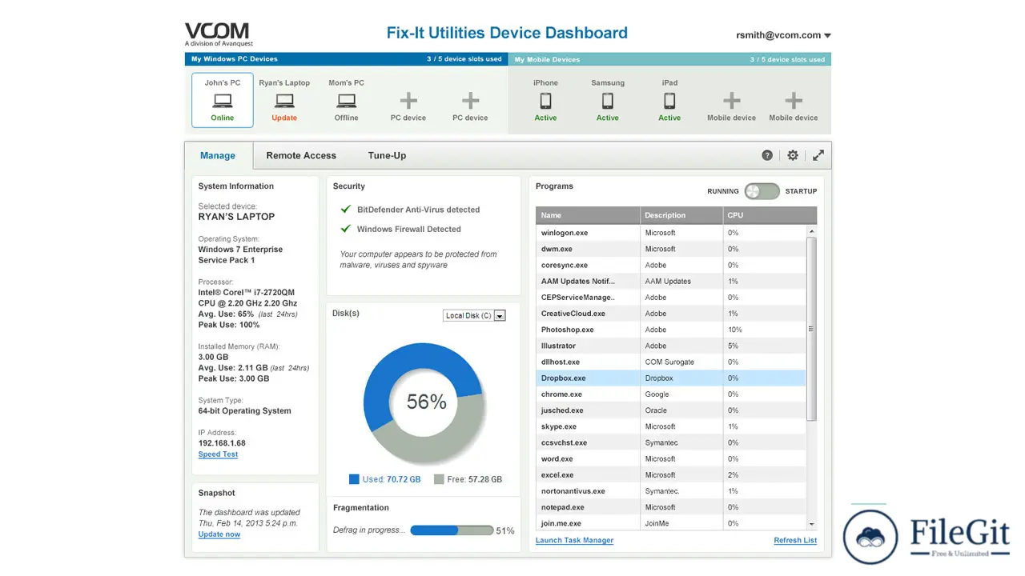The image size is (1025, 576).
Task: Click the programs list scrollbar thumb
Action: click(x=812, y=329)
